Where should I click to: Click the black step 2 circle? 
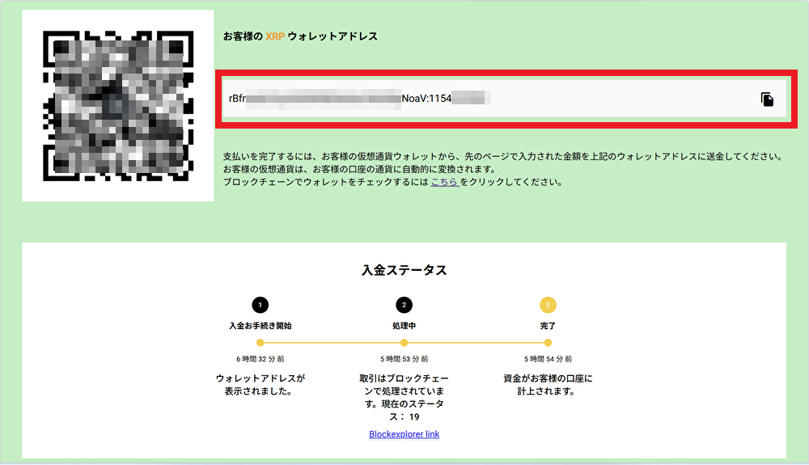pyautogui.click(x=404, y=305)
